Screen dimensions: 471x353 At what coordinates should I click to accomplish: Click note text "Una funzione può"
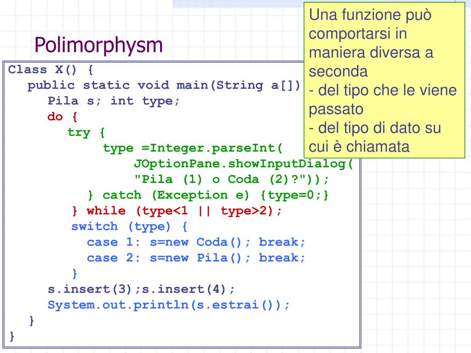tap(370, 15)
